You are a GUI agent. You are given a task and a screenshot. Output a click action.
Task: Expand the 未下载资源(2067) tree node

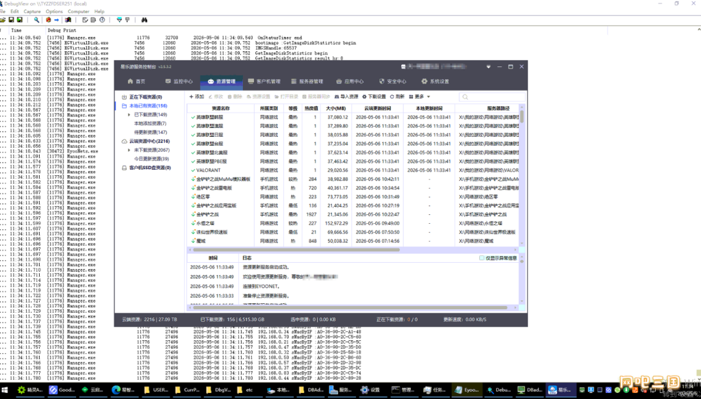click(x=129, y=150)
